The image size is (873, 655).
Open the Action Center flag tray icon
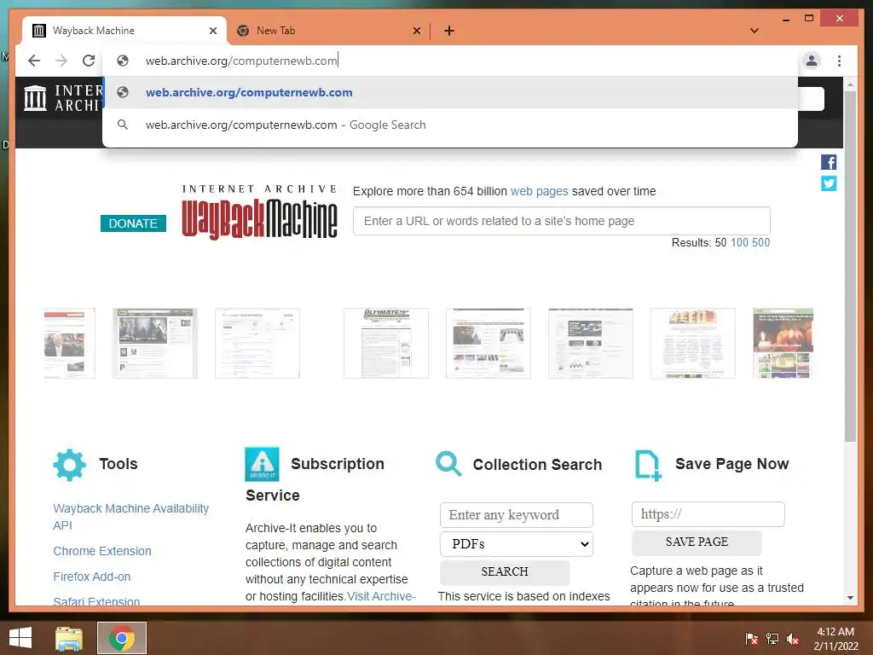(x=752, y=639)
